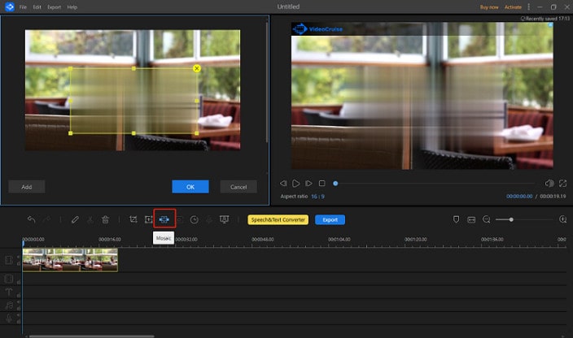Toggle lock on the overlay track
The width and height of the screenshot is (573, 338).
tap(18, 282)
